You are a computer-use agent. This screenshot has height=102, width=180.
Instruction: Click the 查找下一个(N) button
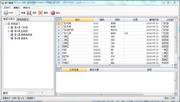pos(36,93)
